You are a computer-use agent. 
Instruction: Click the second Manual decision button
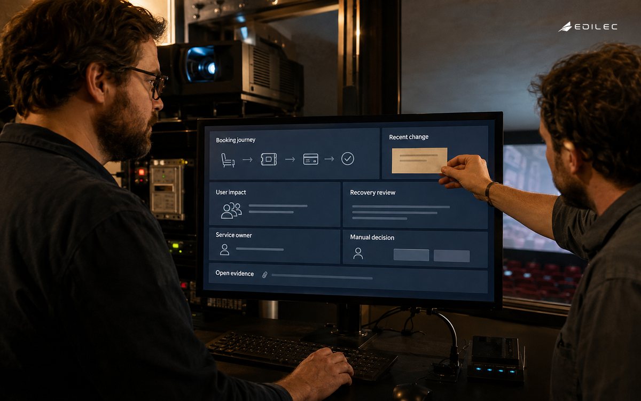coord(452,256)
